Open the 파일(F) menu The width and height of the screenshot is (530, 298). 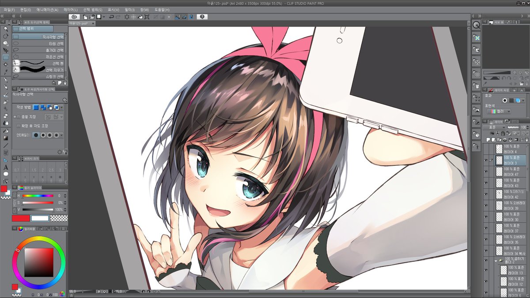tap(9, 9)
